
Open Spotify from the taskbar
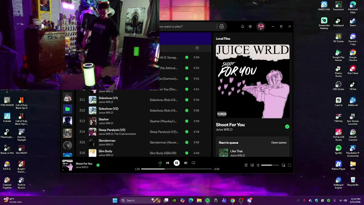(x=208, y=200)
